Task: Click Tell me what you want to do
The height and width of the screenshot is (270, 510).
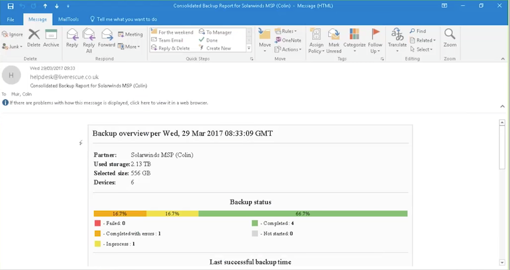Action: point(123,19)
